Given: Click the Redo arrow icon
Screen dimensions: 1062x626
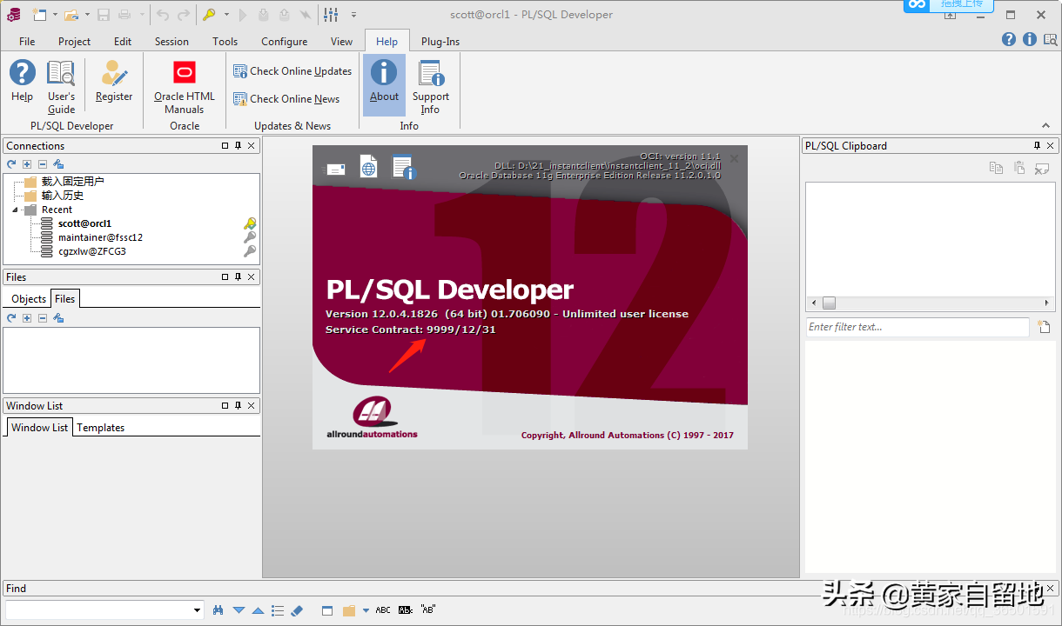Looking at the screenshot, I should click(x=184, y=14).
